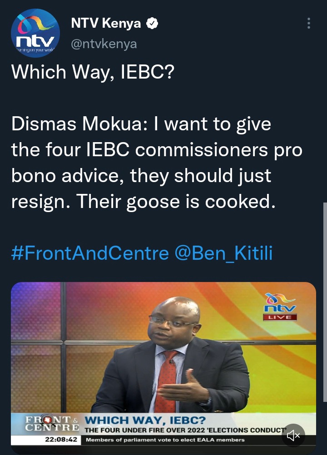Click the blue verified badge beside NTV Kenya

[152, 23]
